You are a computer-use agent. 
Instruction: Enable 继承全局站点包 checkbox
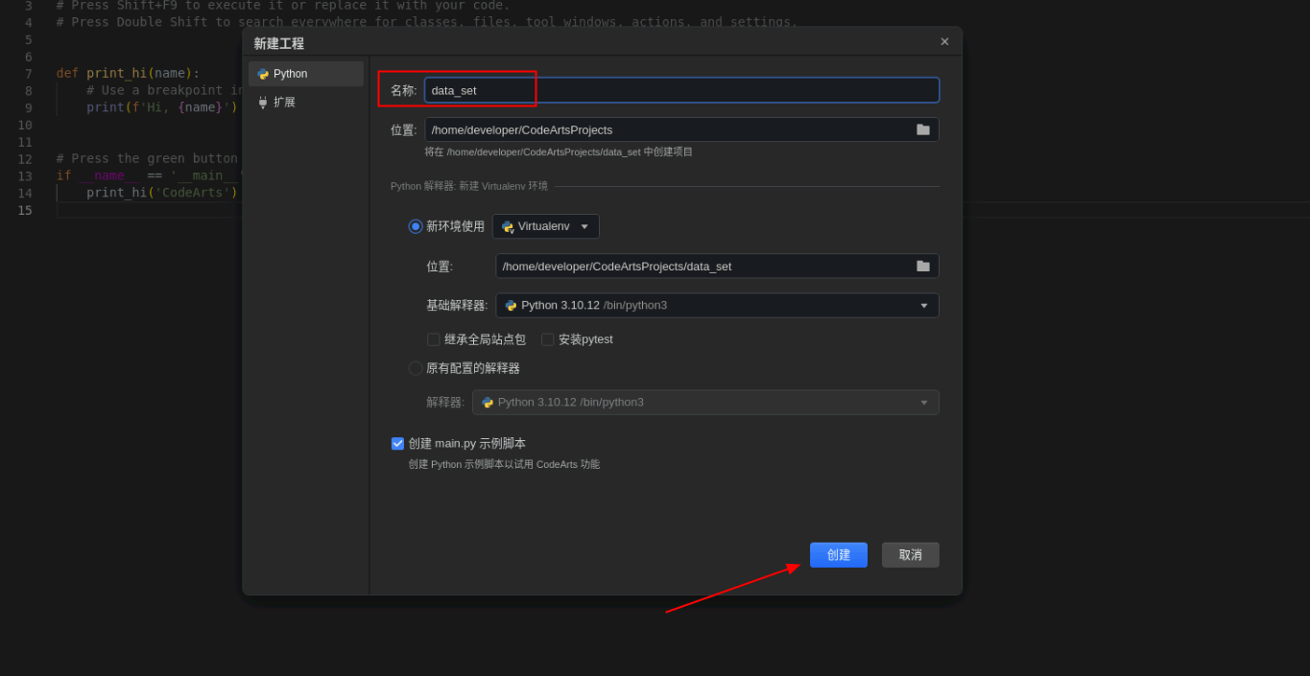point(434,339)
